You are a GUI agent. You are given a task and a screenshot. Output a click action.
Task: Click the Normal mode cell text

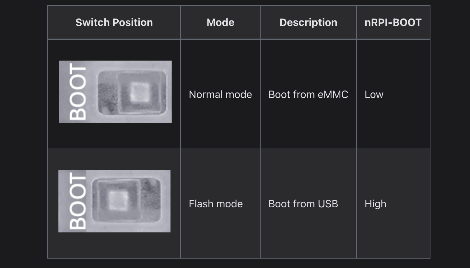[220, 94]
